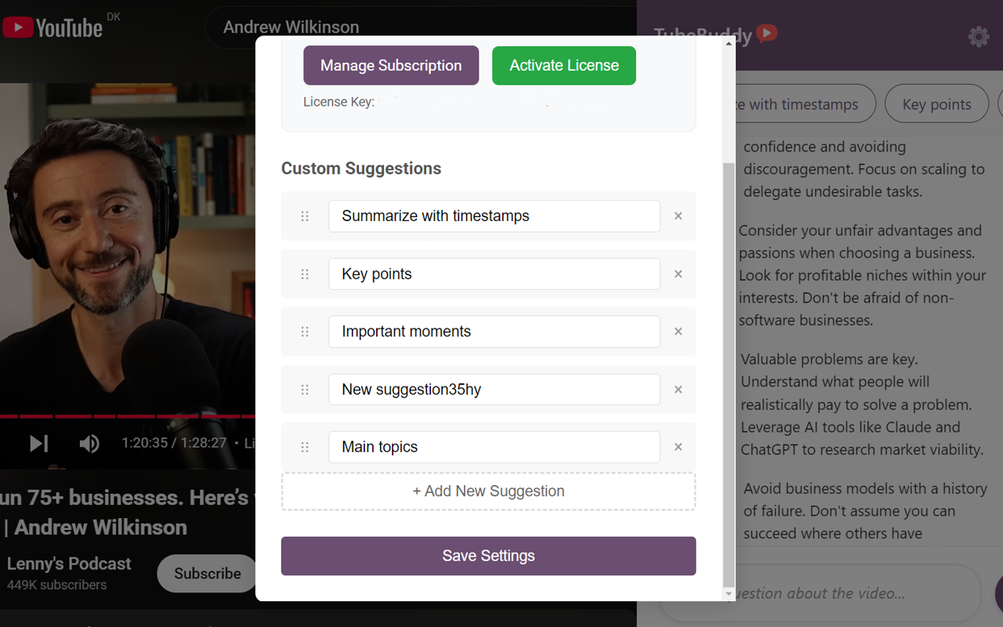Skip to next video with Next button
The image size is (1003, 627).
38,444
